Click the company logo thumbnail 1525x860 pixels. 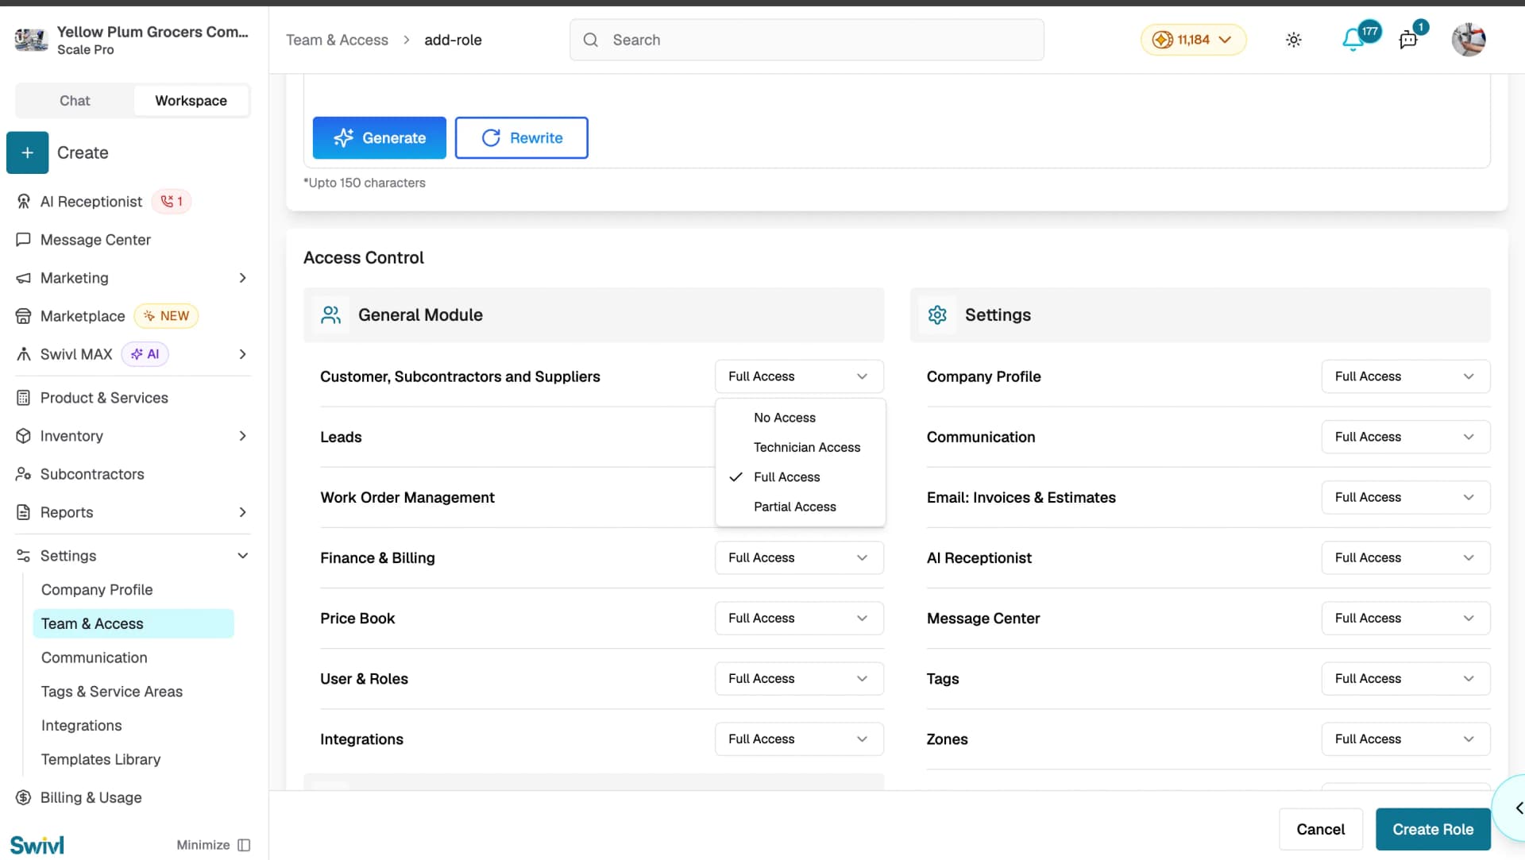(x=31, y=40)
